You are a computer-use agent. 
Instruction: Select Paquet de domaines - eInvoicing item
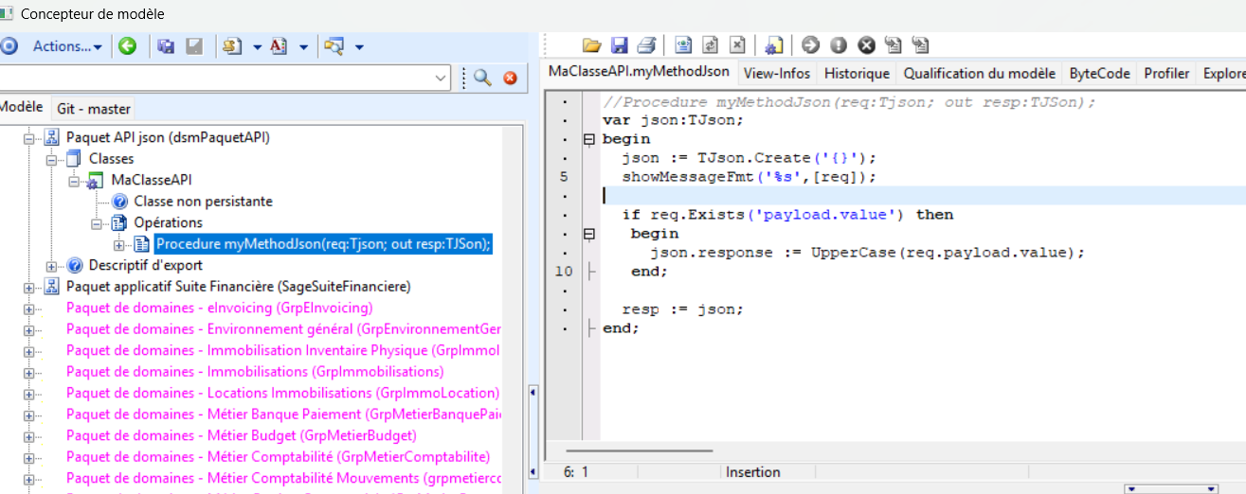(x=219, y=308)
